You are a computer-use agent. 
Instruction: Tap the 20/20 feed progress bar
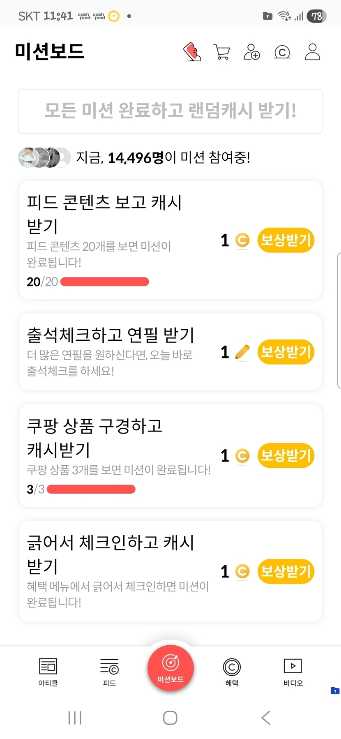[x=104, y=282]
